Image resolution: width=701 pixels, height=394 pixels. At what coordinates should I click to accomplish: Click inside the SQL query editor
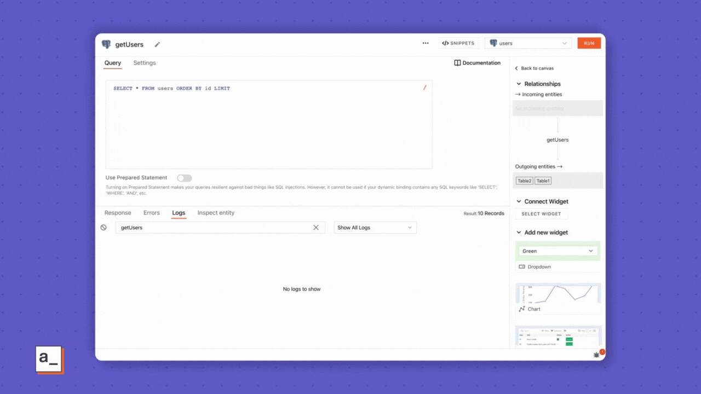pyautogui.click(x=268, y=126)
